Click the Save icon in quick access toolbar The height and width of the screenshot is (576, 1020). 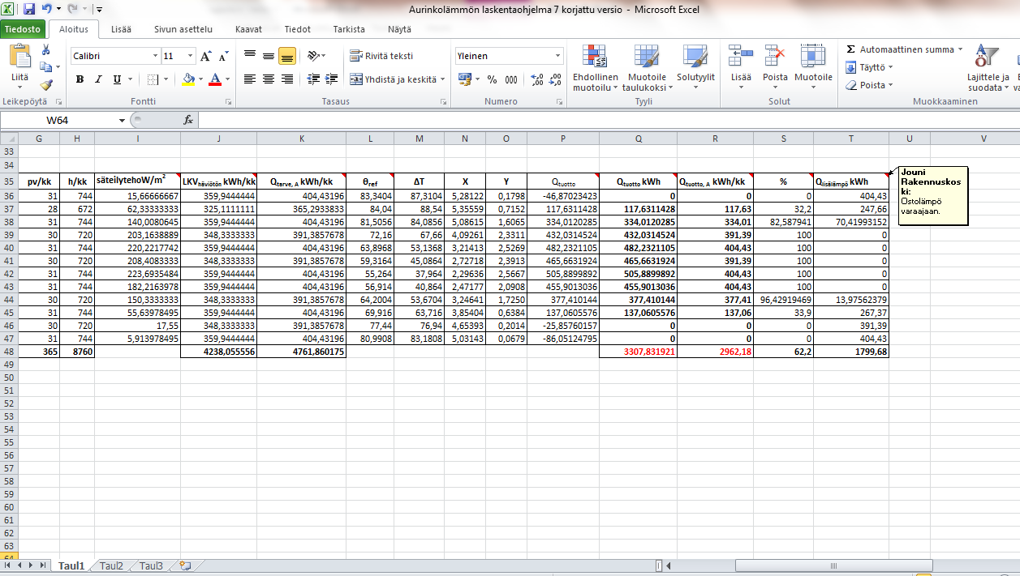click(29, 10)
